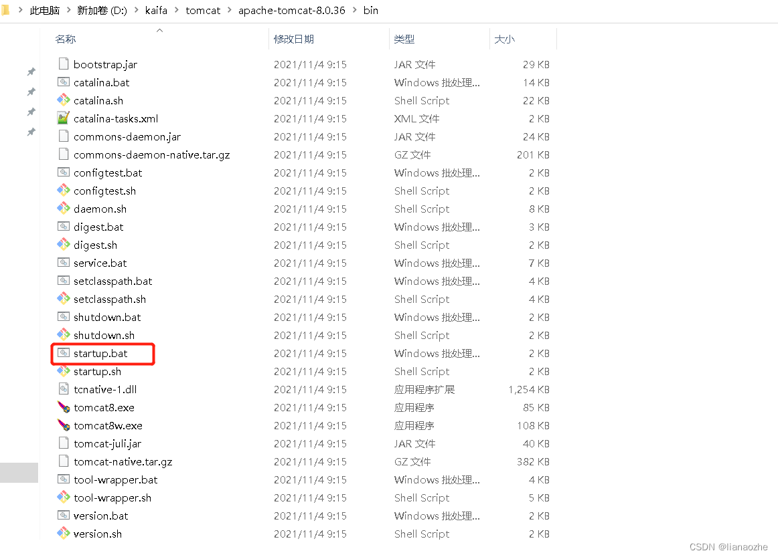Select the tool-wrapper.sh file name
This screenshot has width=778, height=557.
click(x=112, y=498)
